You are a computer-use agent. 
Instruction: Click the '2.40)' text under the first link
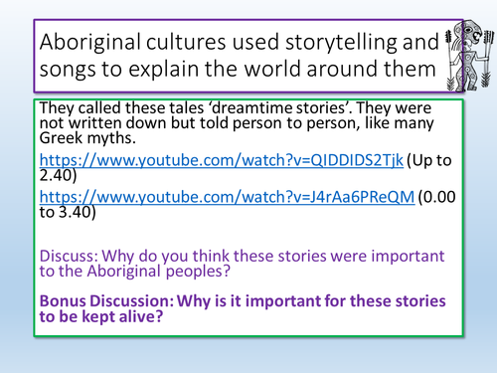click(x=58, y=175)
